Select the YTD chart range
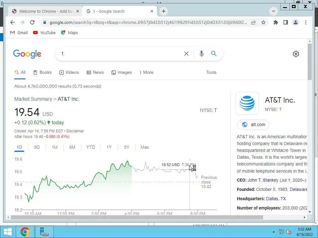The height and width of the screenshot is (238, 318). click(x=90, y=147)
